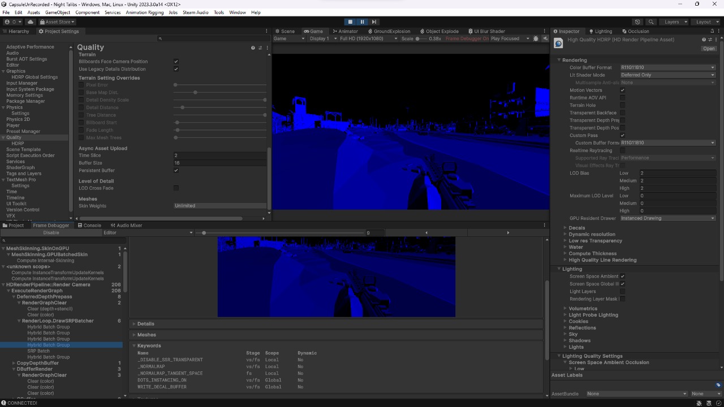Image resolution: width=724 pixels, height=407 pixels.
Task: Click the debug mode bug icon in the status bar
Action: (699, 403)
